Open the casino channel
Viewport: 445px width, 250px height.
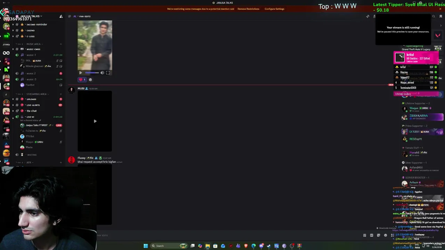tap(31, 30)
